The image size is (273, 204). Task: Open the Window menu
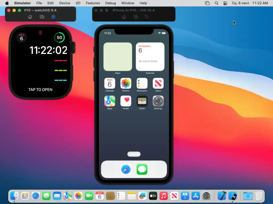pyautogui.click(x=128, y=3)
